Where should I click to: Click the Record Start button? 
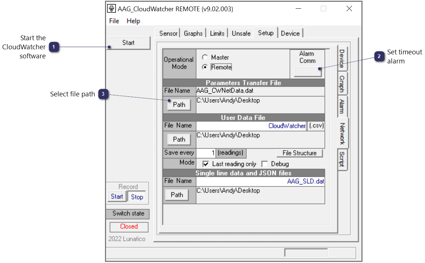click(x=117, y=196)
